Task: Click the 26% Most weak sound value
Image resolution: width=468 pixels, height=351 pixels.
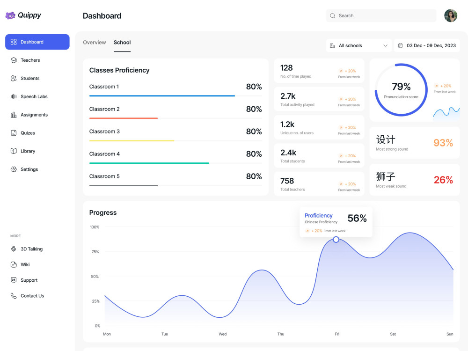Action: click(x=443, y=180)
